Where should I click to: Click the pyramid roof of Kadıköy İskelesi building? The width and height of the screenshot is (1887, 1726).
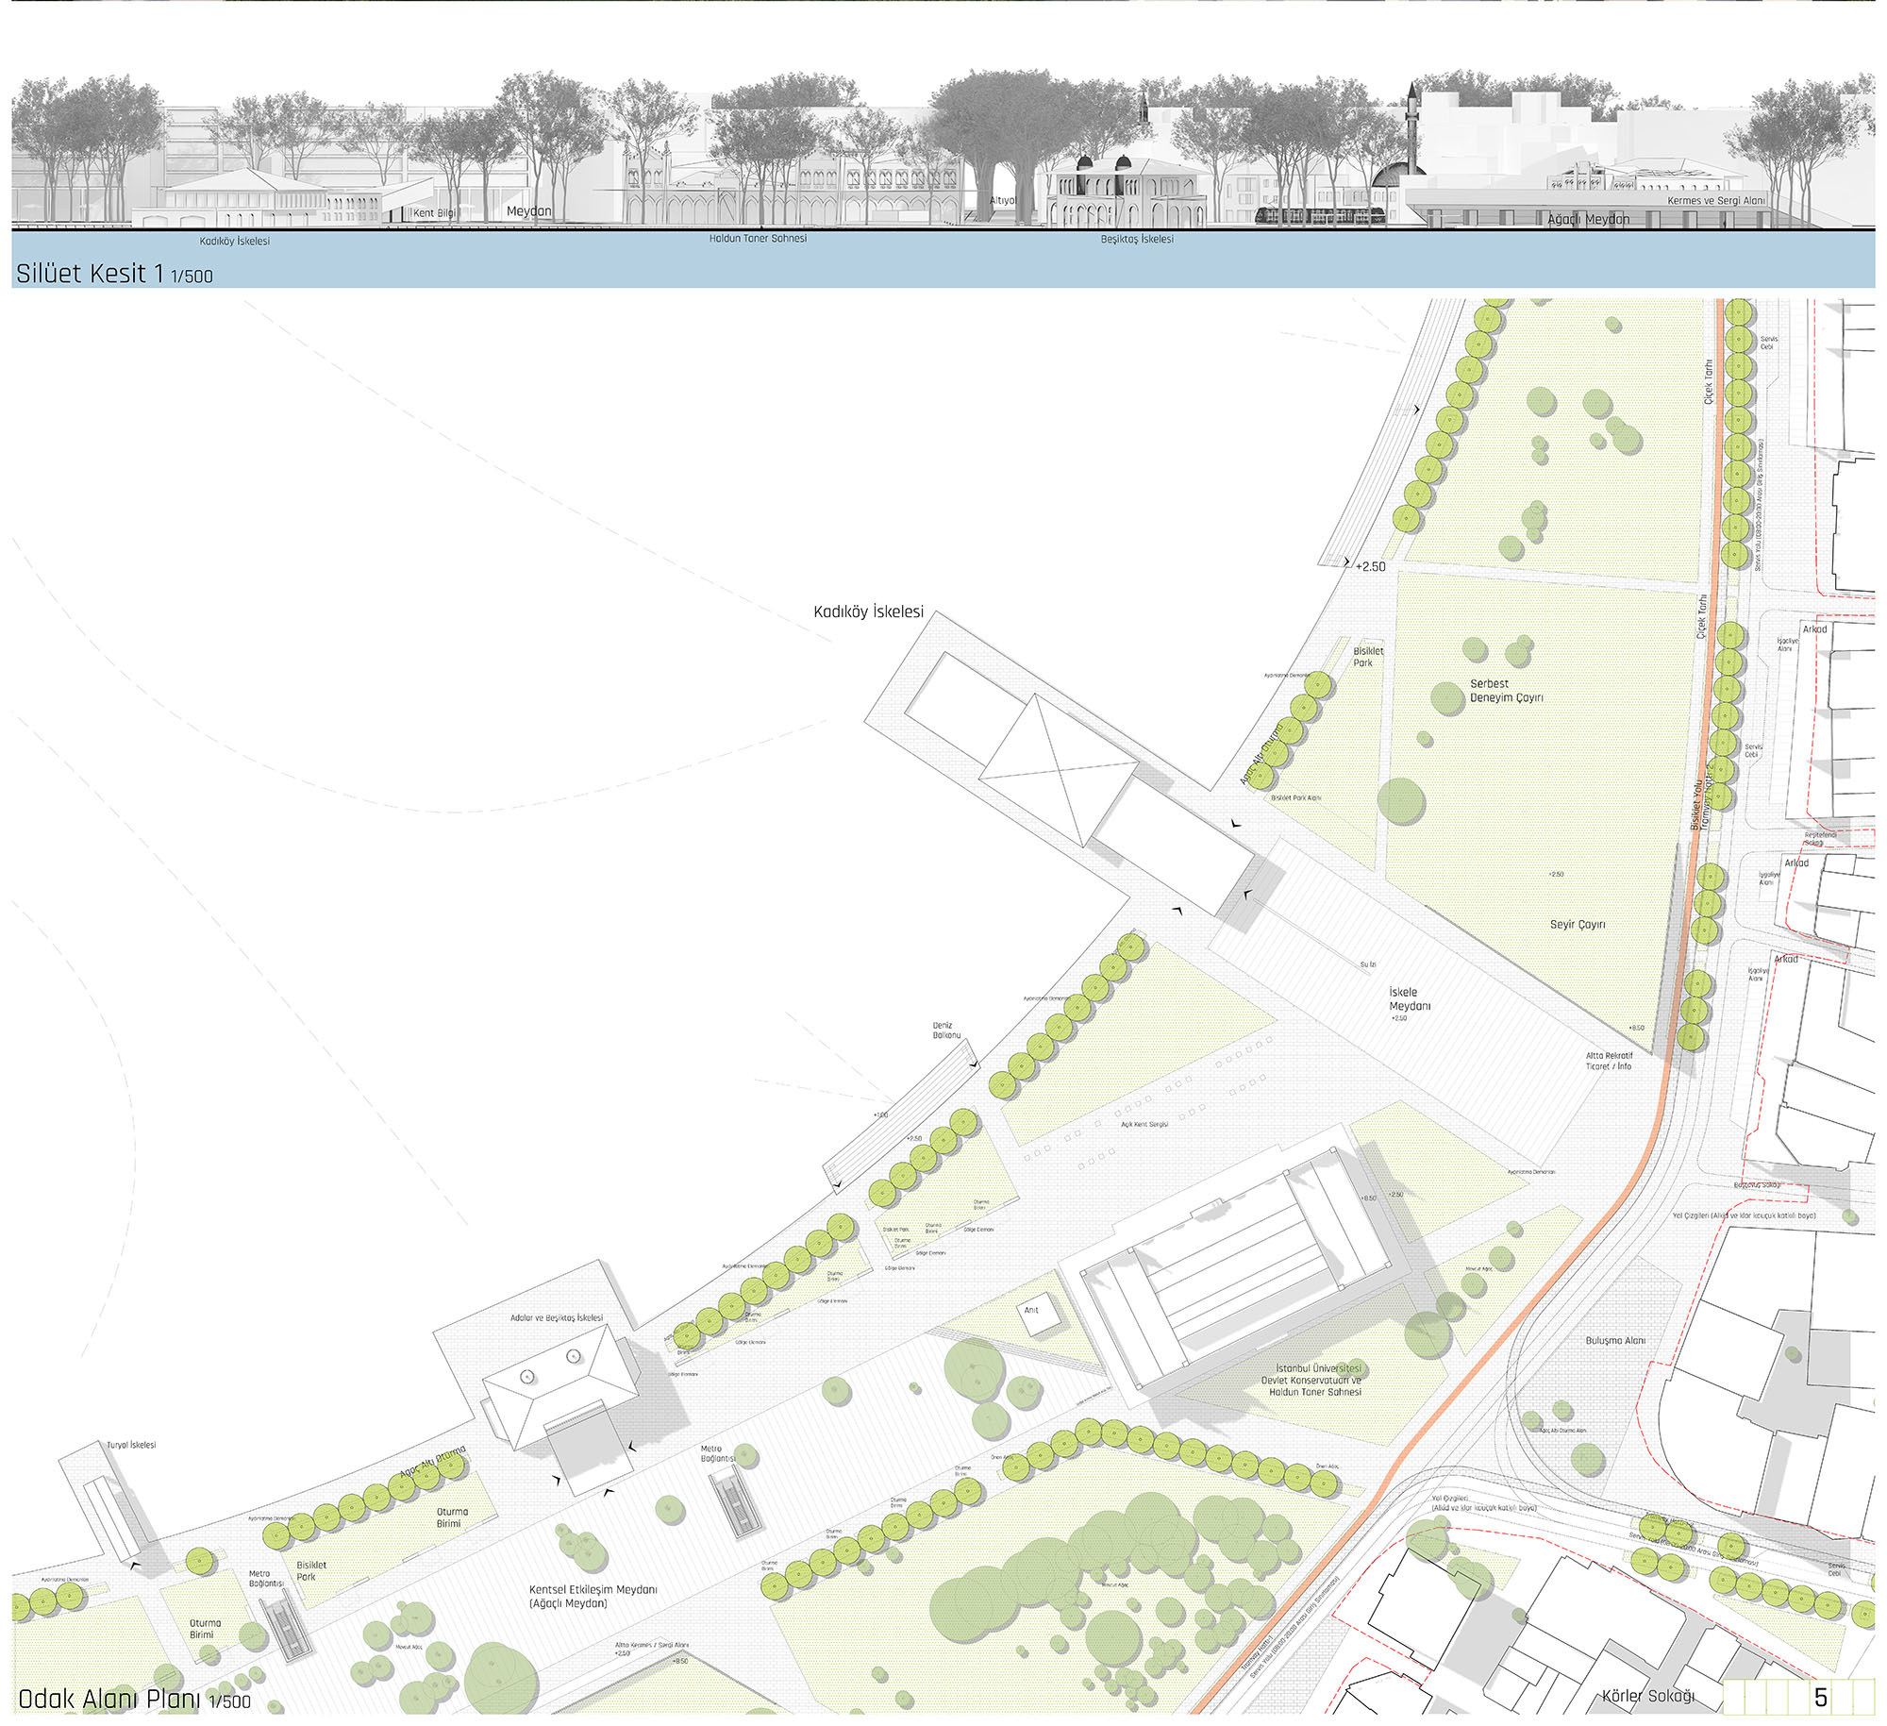(1058, 771)
